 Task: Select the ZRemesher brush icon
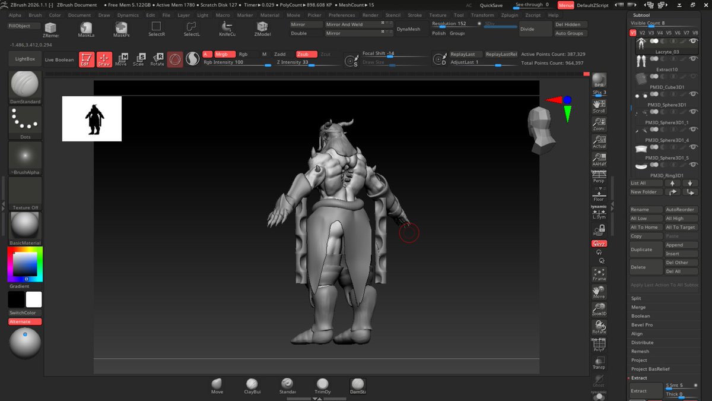click(50, 30)
